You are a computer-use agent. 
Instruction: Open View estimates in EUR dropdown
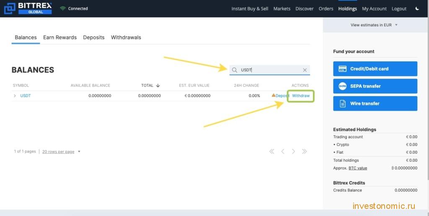tap(374, 25)
